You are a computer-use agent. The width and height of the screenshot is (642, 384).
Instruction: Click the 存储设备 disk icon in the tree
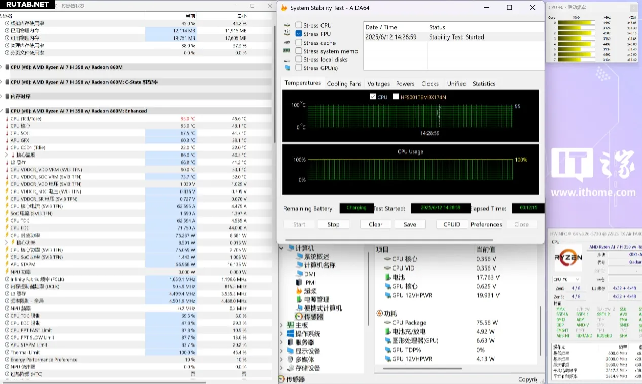[291, 368]
